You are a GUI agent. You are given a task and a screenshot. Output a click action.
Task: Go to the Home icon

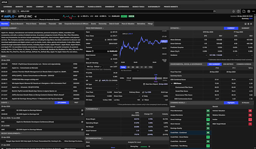click(x=14, y=11)
